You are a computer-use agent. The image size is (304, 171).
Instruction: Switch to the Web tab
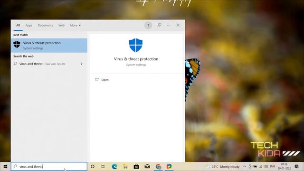(61, 25)
